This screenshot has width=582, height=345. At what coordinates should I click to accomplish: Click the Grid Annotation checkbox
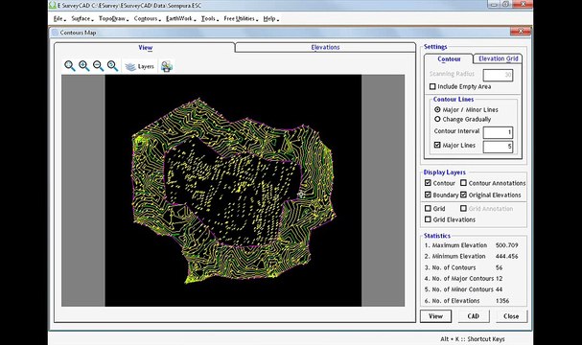(x=463, y=209)
